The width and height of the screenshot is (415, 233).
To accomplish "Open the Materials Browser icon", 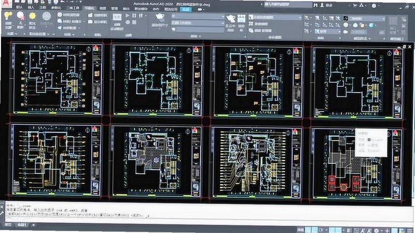I will pos(60,15).
